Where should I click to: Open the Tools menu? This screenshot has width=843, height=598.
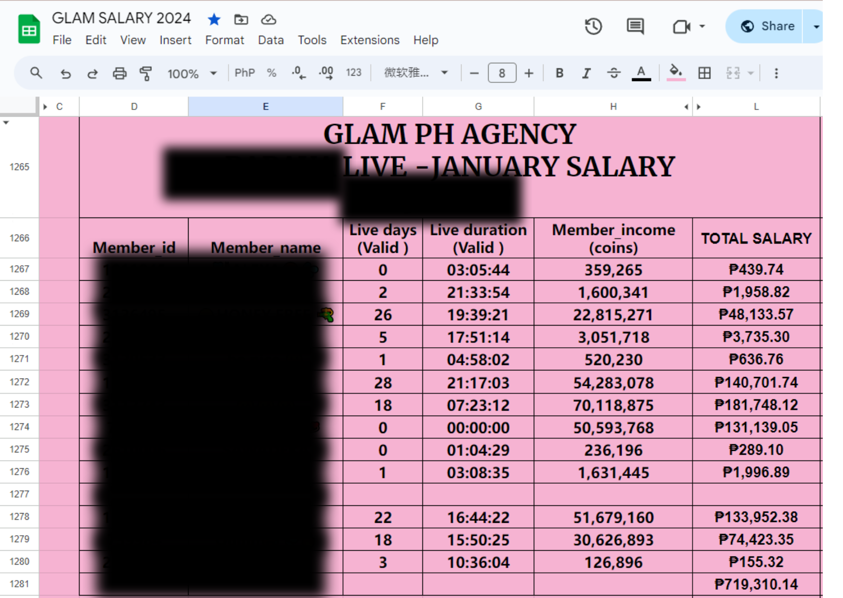coord(312,40)
